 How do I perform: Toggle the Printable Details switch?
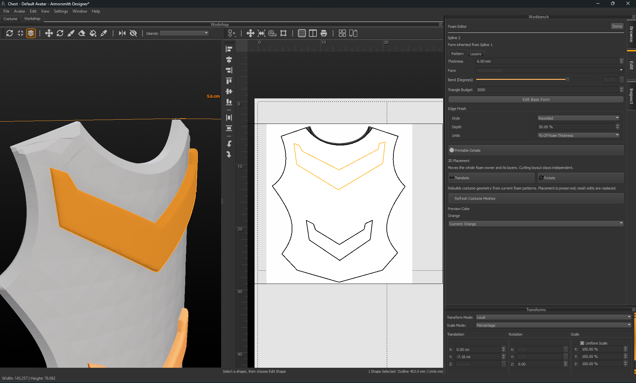452,150
